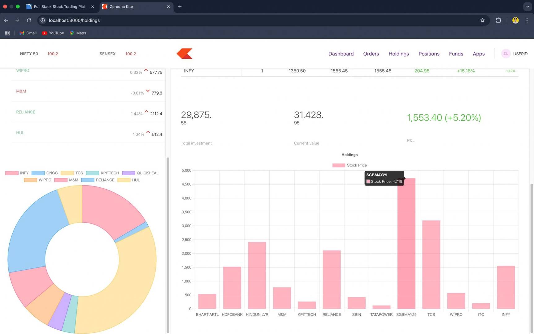The height and width of the screenshot is (334, 534).
Task: Click the Kite logo icon
Action: pyautogui.click(x=185, y=53)
